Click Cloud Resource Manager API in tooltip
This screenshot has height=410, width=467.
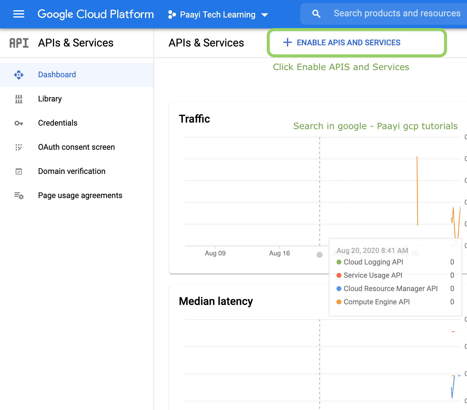pos(391,289)
